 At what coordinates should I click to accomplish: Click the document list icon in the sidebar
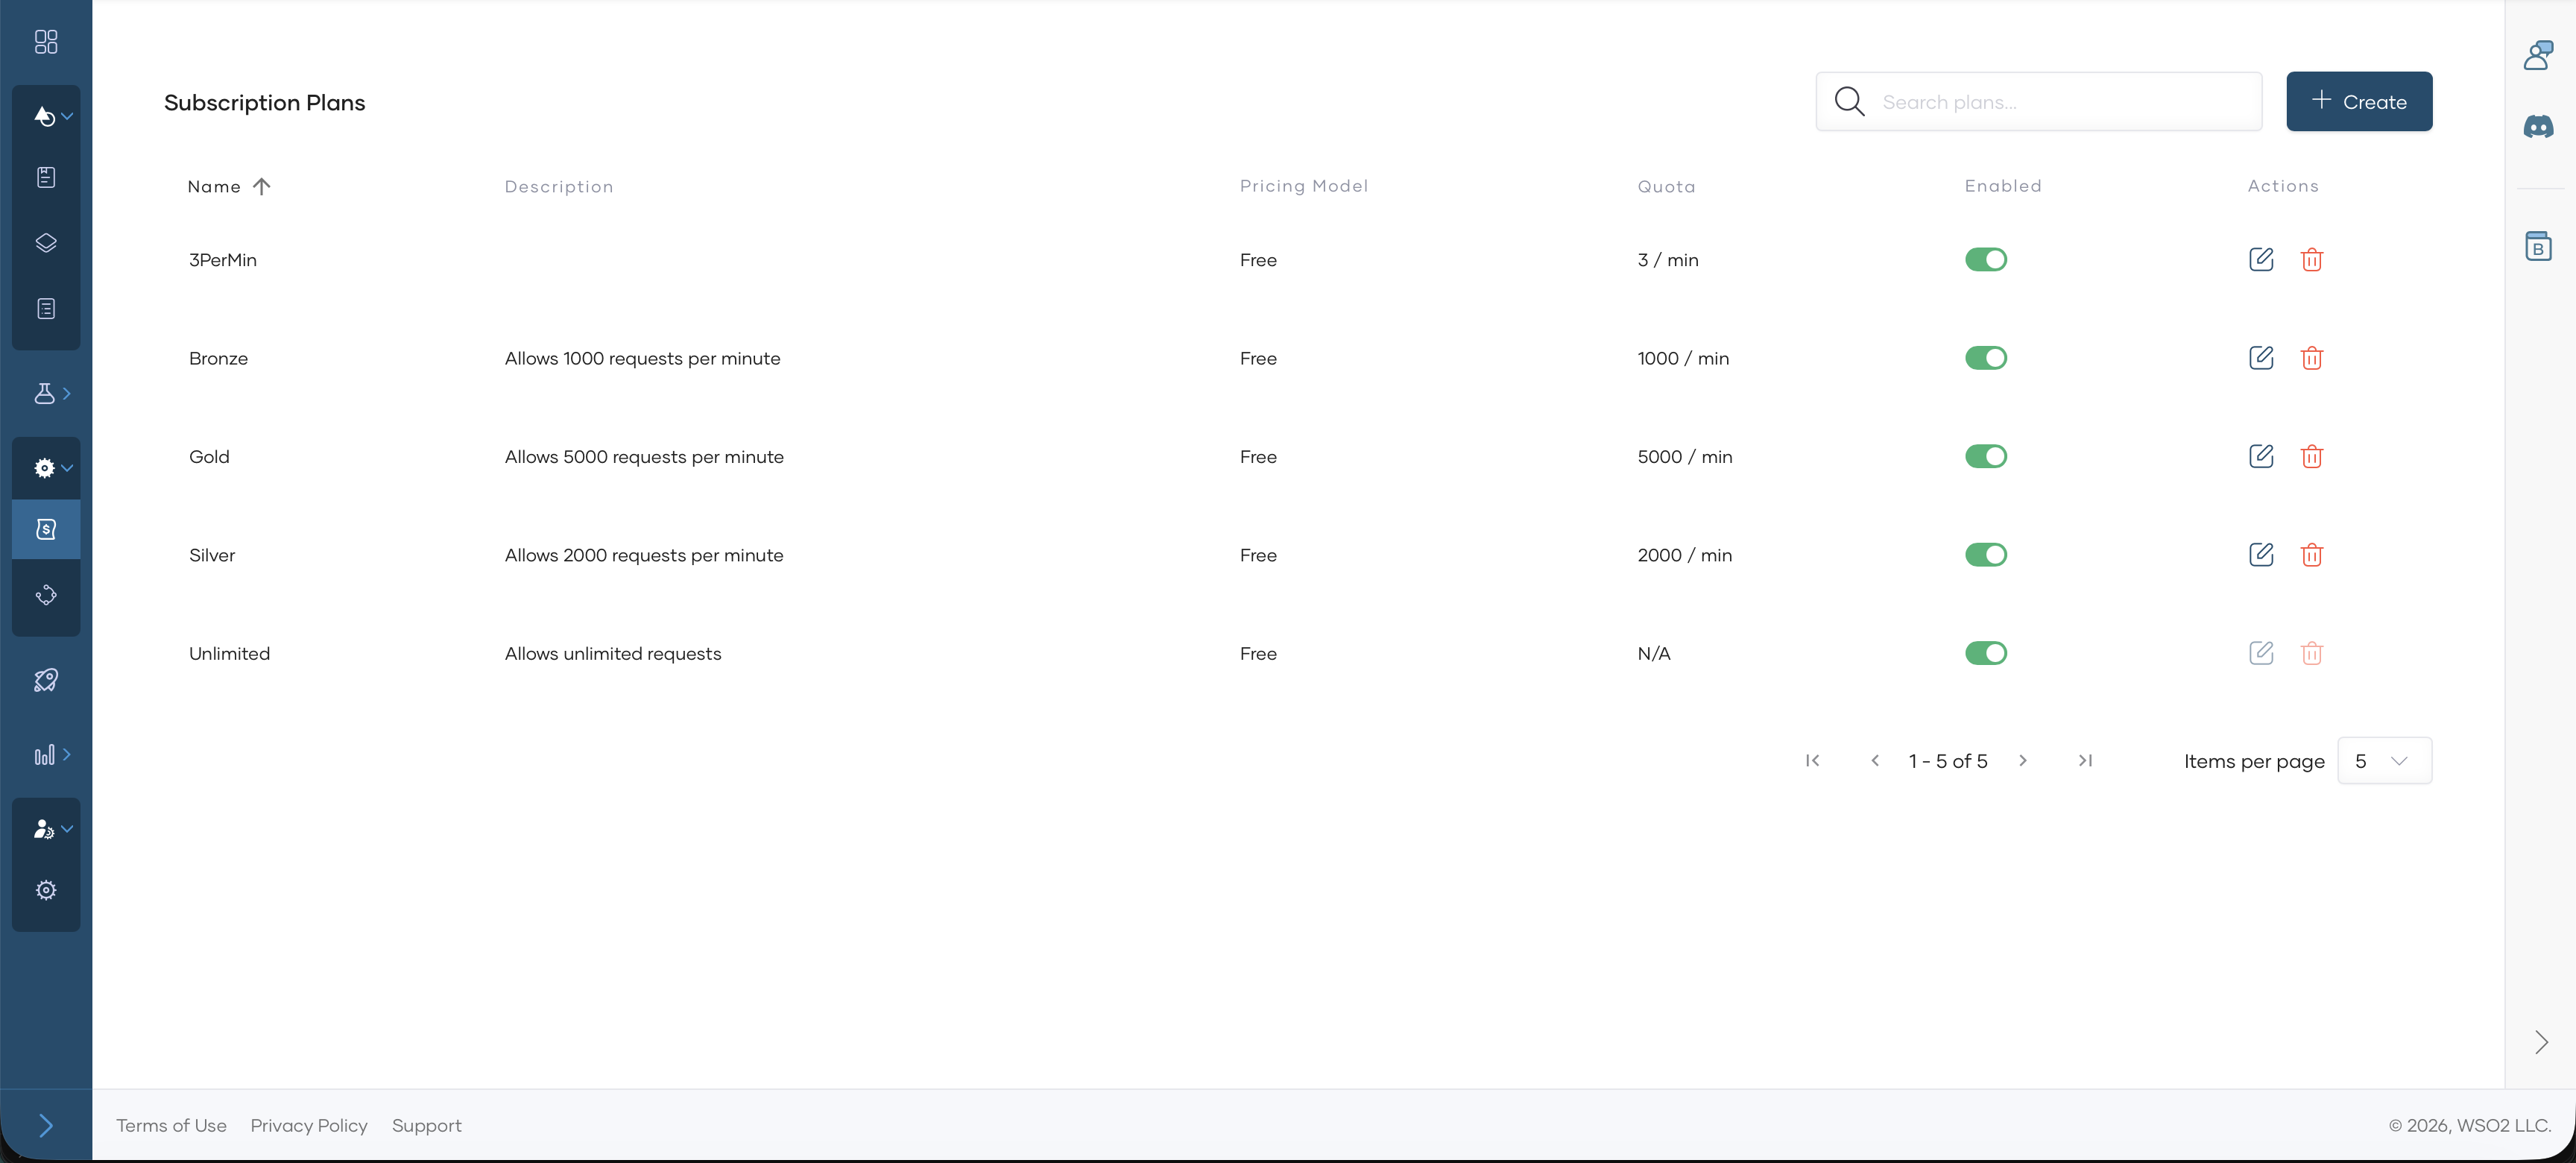tap(45, 308)
